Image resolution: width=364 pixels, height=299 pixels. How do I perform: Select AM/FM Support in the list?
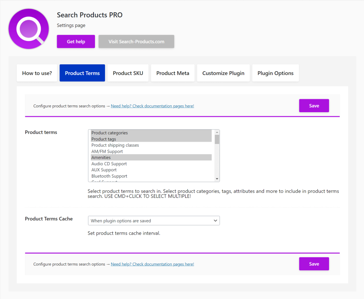tap(107, 151)
